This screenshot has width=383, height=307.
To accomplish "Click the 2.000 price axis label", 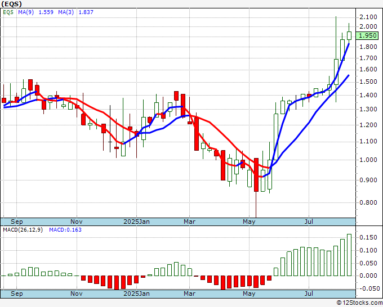I will (x=368, y=26).
